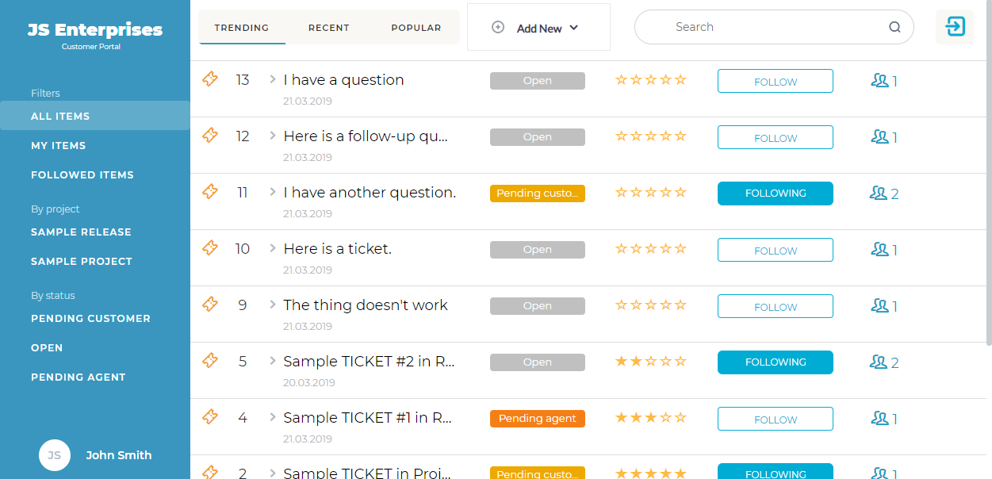The image size is (992, 479).
Task: Expand 'Here is a ticket.' row chevron
Action: (x=273, y=247)
